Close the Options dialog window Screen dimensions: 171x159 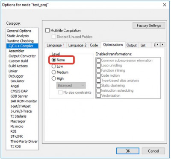[x=165, y=5]
